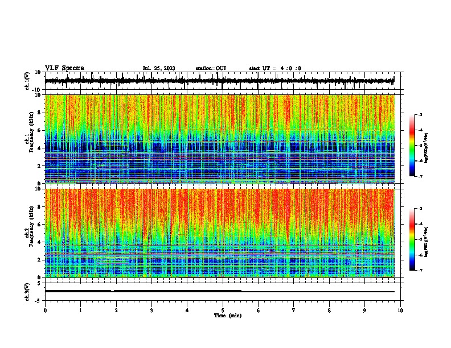The width and height of the screenshot is (451, 348).
Task: Click the "5" tick on ch.3(V) axis
Action: [x=39, y=283]
